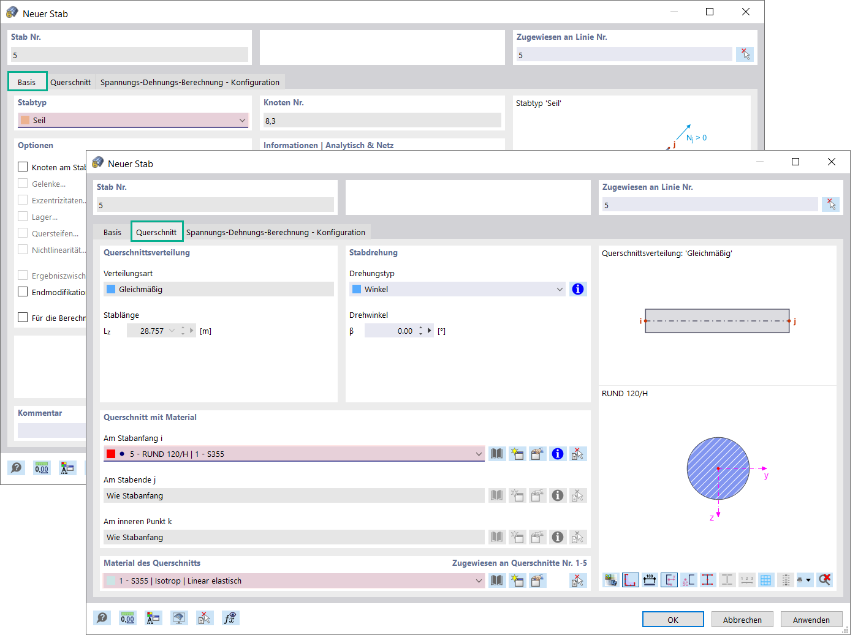
Task: Click Abbrechen to cancel
Action: click(742, 619)
